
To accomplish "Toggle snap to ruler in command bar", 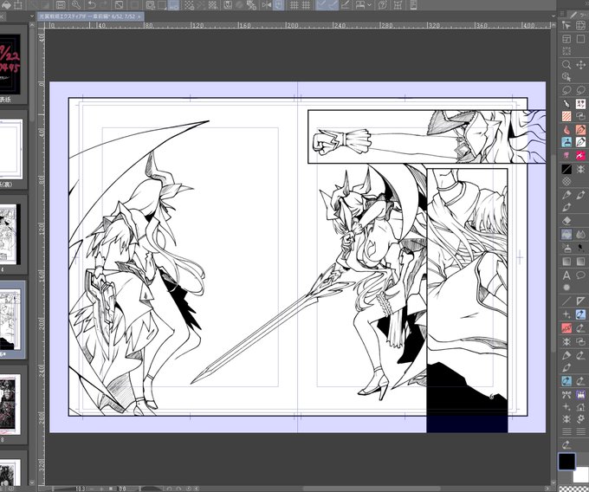I will [x=321, y=5].
